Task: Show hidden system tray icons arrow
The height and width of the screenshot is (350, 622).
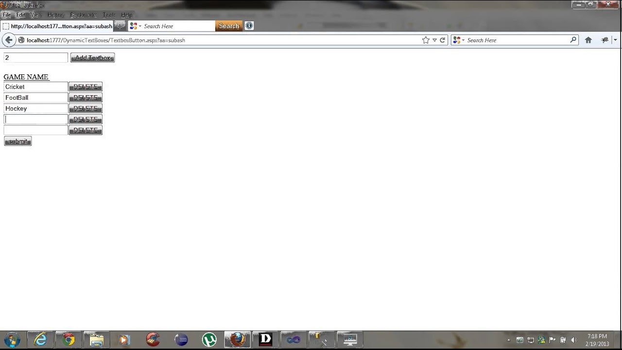Action: pos(509,340)
